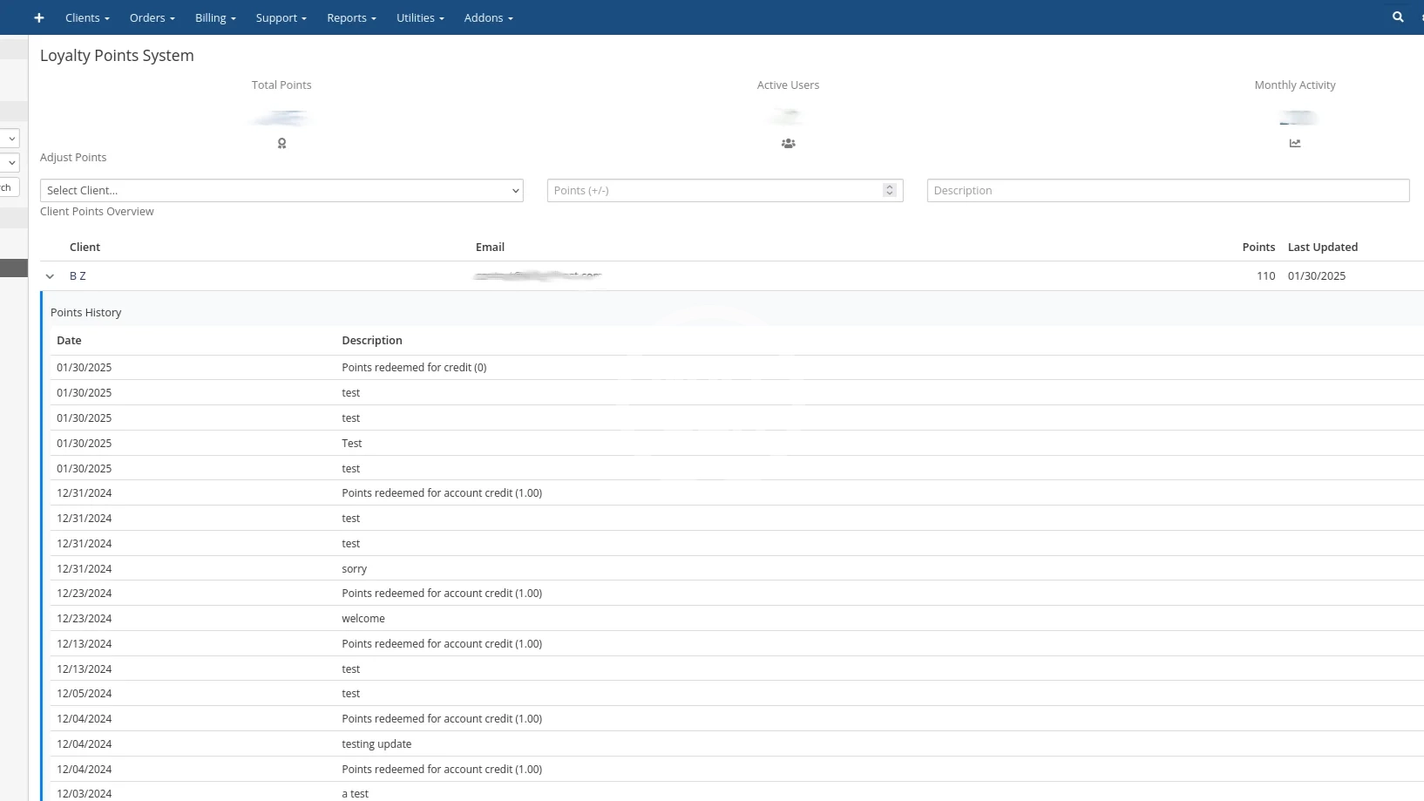Open the Support dropdown menu
This screenshot has height=801, width=1424.
pyautogui.click(x=281, y=17)
